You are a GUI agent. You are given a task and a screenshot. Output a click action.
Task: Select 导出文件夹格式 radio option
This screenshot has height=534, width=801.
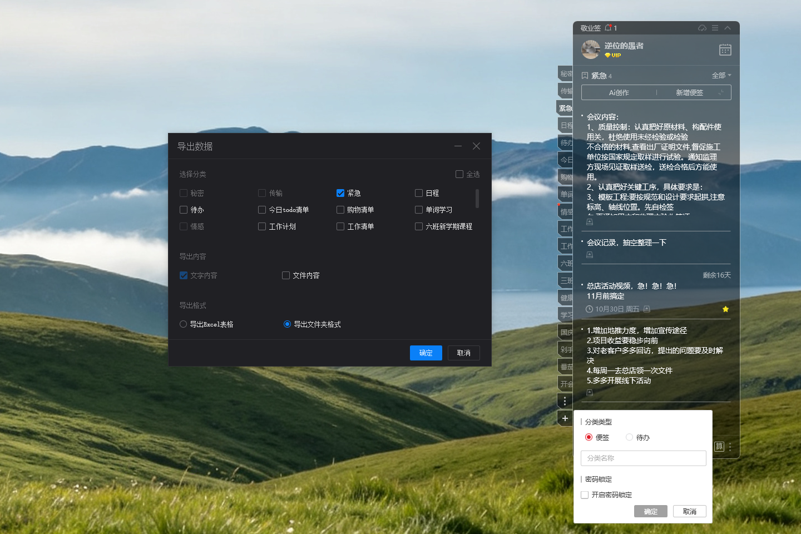[287, 324]
